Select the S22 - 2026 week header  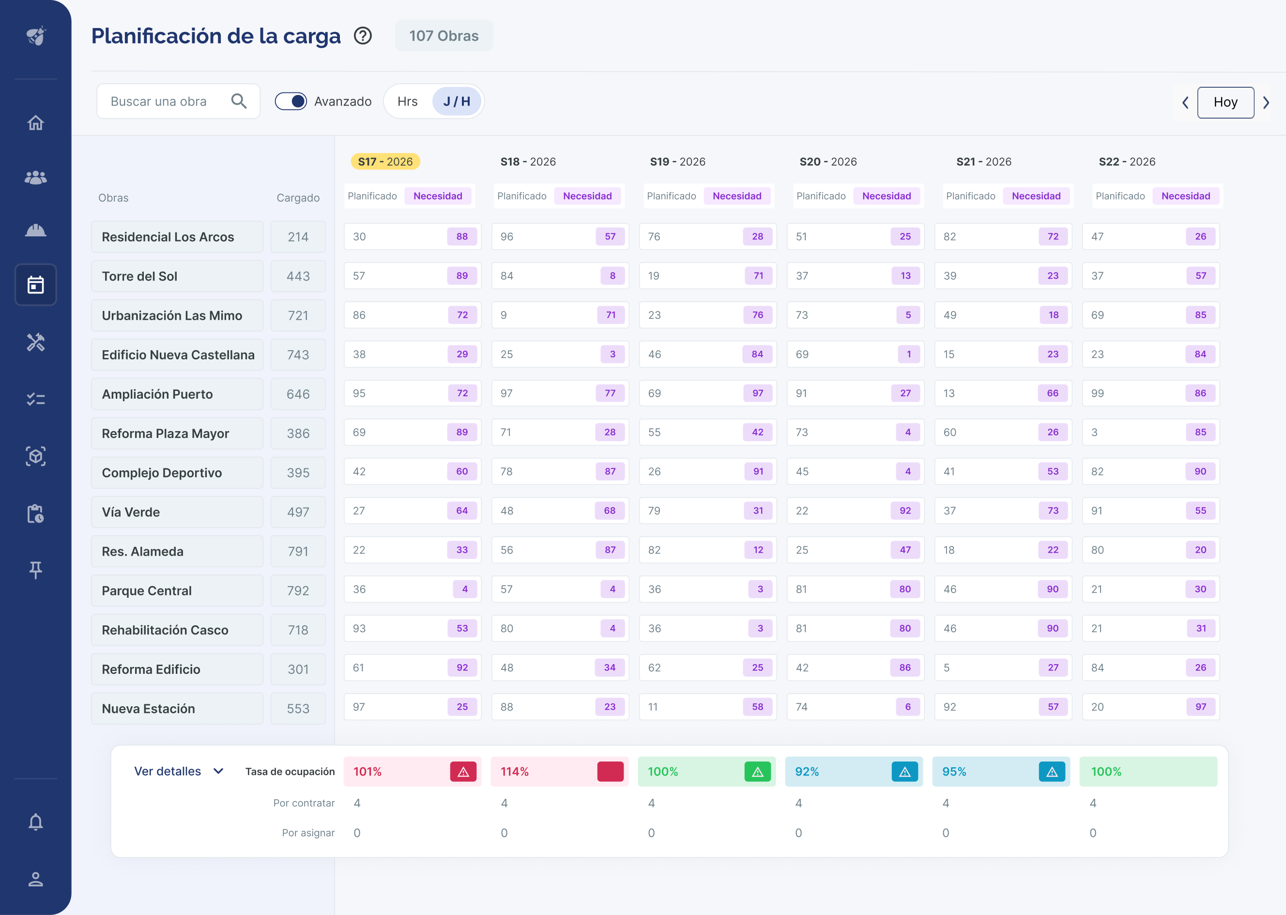pos(1127,162)
